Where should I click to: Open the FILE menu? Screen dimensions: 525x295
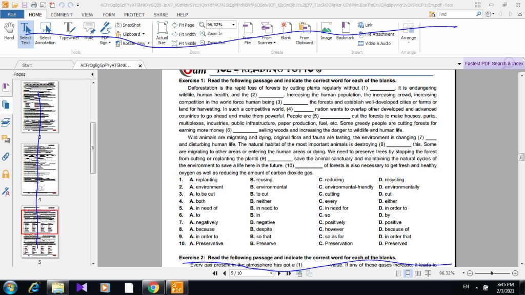(12, 14)
